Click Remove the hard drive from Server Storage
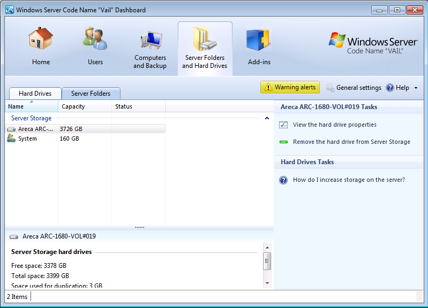The image size is (428, 308). click(351, 142)
